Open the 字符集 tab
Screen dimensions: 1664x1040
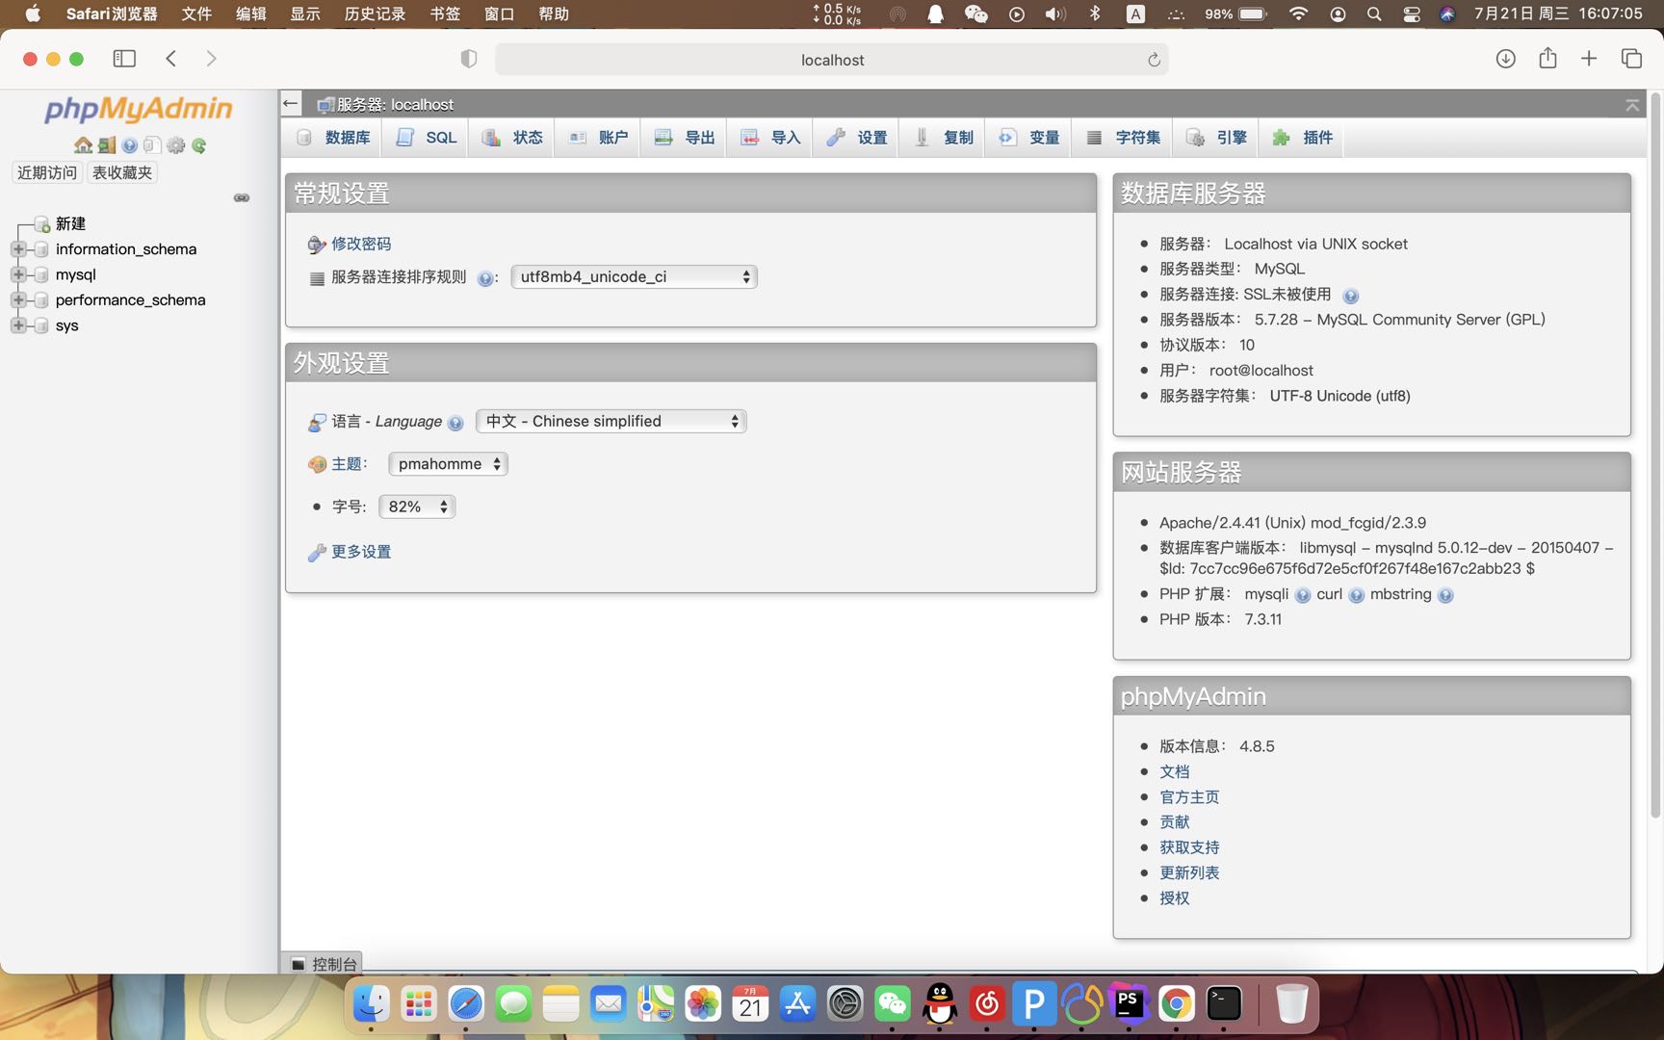1123,138
